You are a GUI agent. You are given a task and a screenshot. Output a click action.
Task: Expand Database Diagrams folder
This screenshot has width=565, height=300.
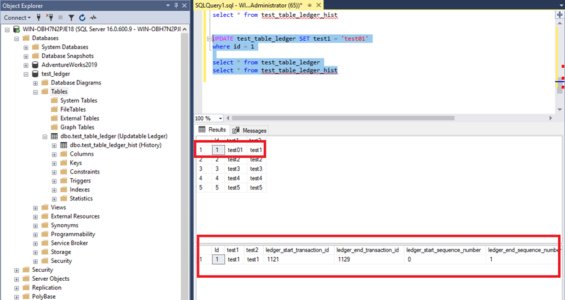[35, 83]
